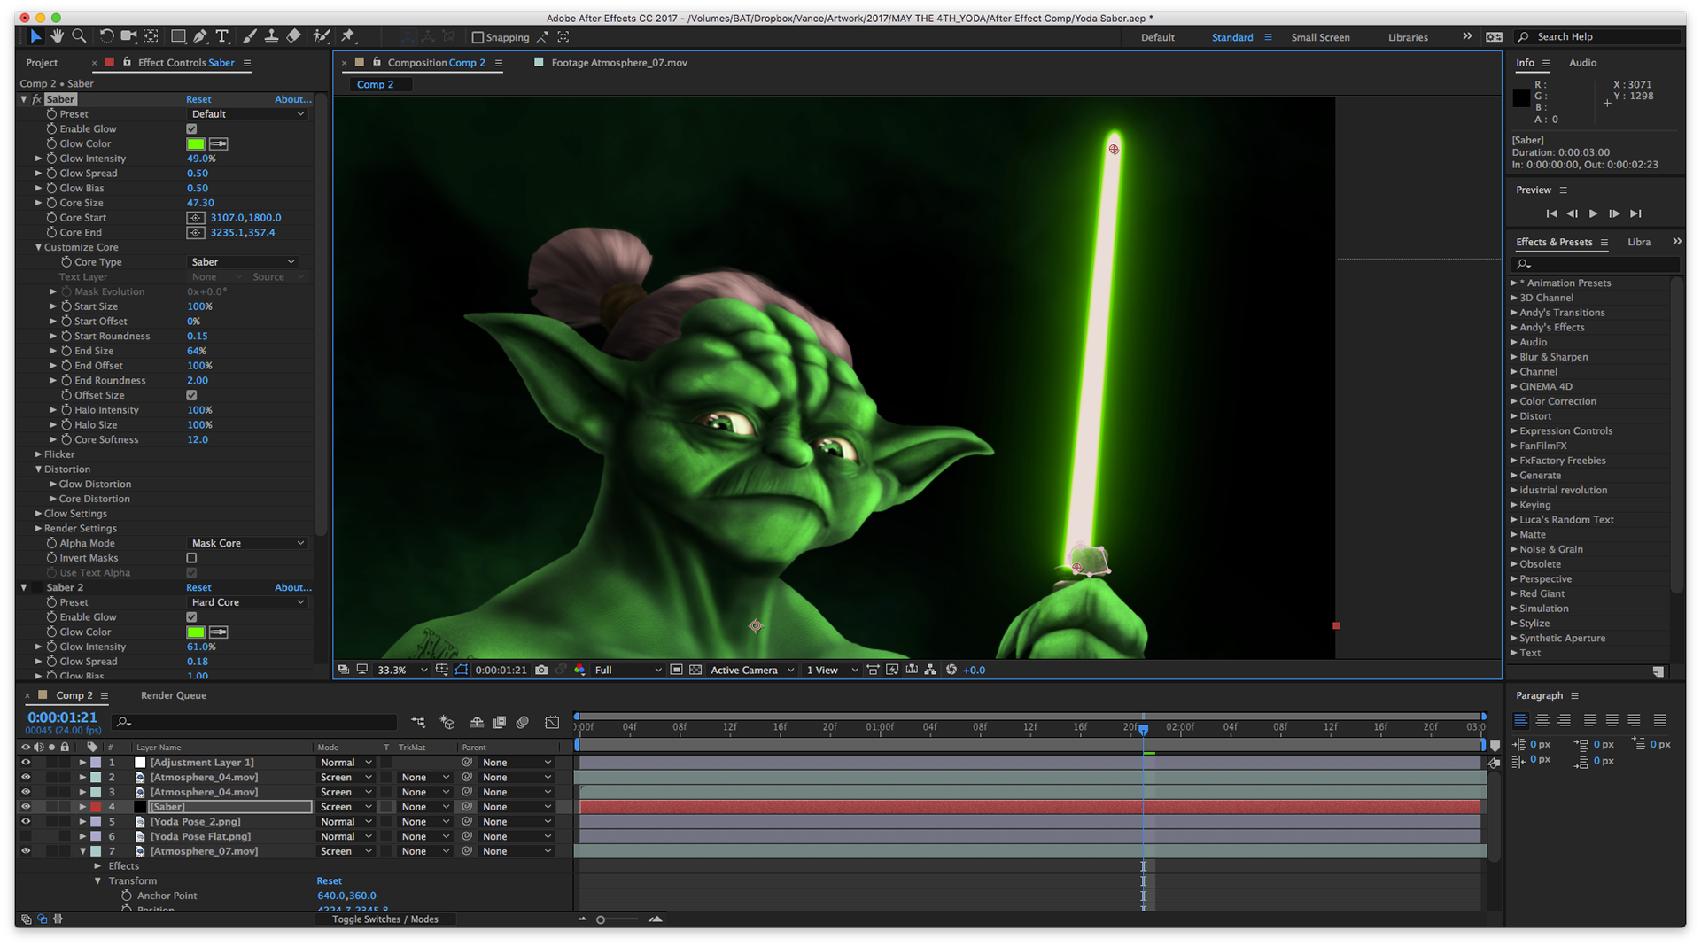Open the Active Camera dropdown

[x=751, y=671]
